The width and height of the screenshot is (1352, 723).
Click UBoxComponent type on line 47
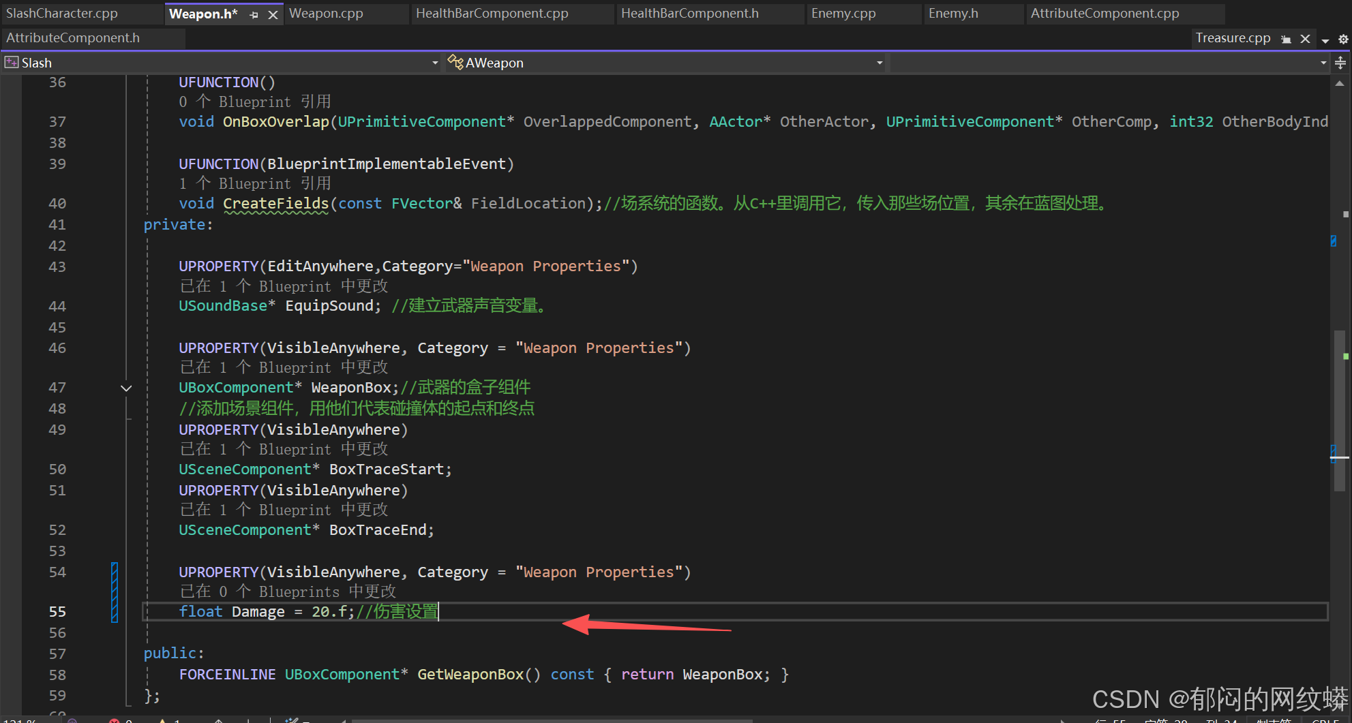click(236, 388)
